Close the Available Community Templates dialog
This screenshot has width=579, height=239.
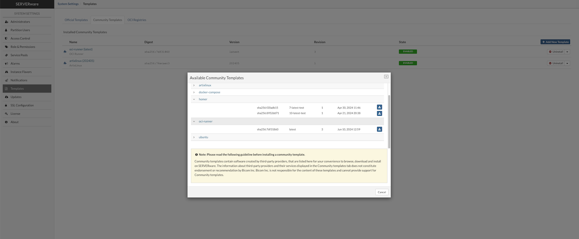point(386,77)
